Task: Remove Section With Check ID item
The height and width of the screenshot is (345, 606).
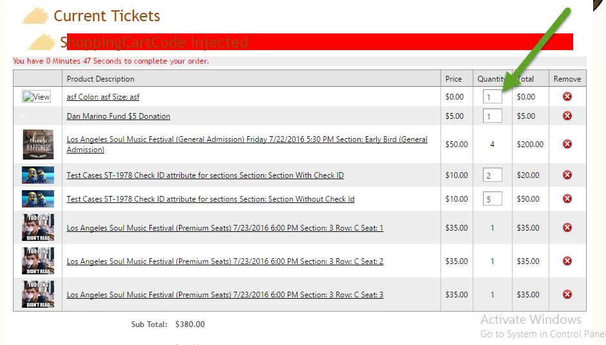Action: (x=567, y=175)
